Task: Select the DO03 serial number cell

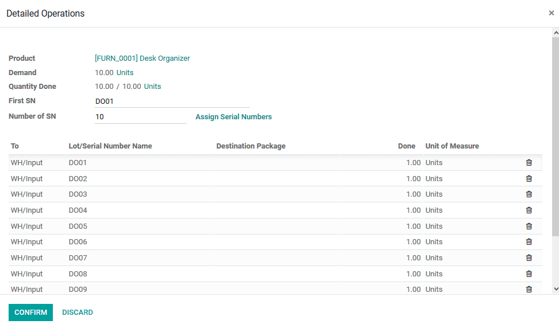Action: (x=140, y=194)
